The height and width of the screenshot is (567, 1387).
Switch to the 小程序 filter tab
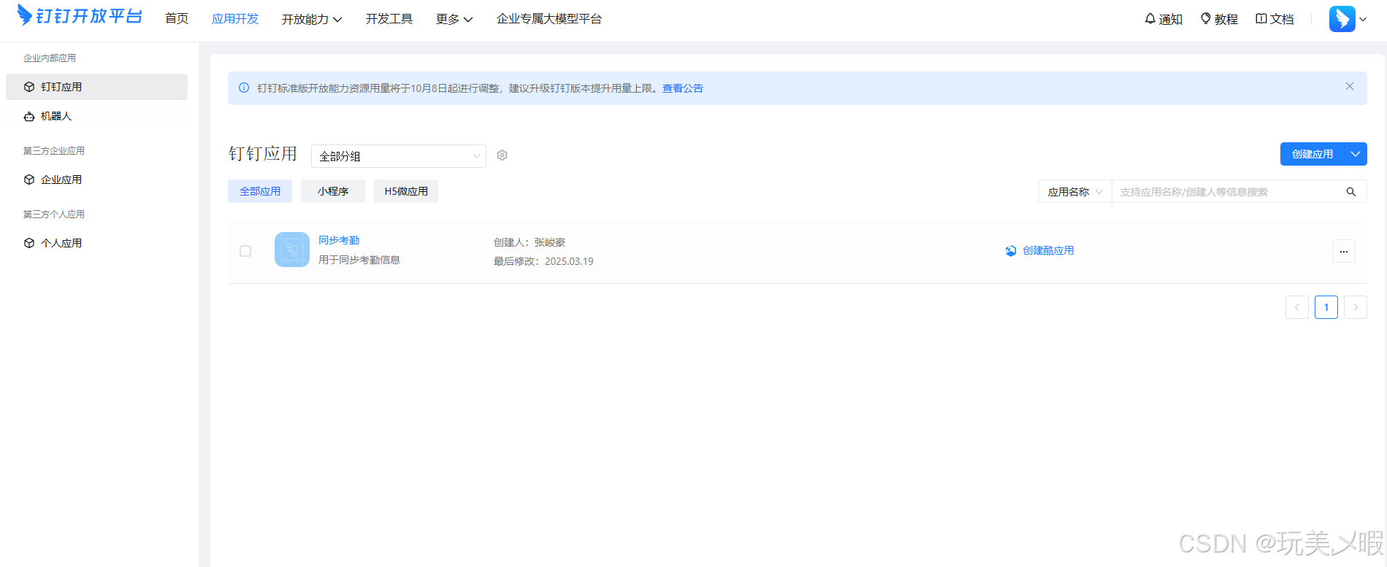(x=333, y=191)
